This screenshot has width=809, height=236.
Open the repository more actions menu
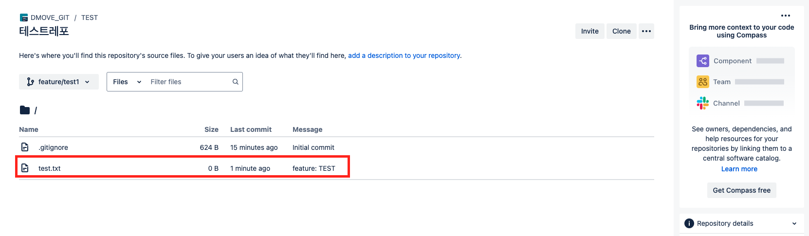[646, 31]
